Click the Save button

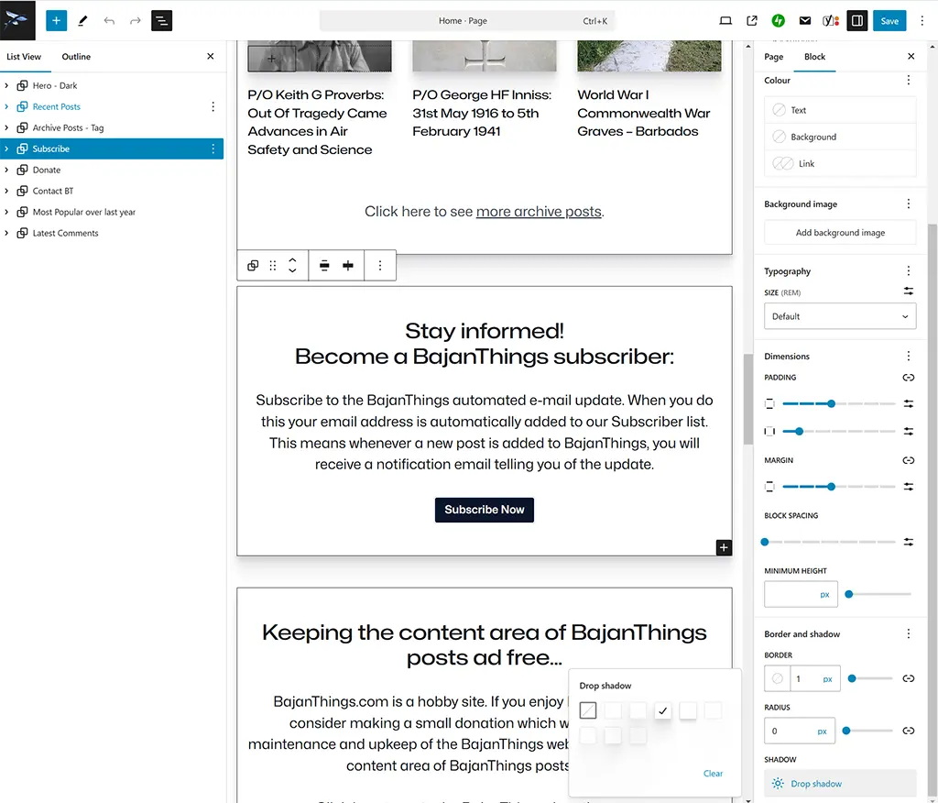click(889, 20)
